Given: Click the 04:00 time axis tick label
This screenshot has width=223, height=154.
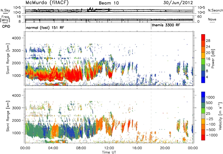Looking at the screenshot, I should [53, 148].
